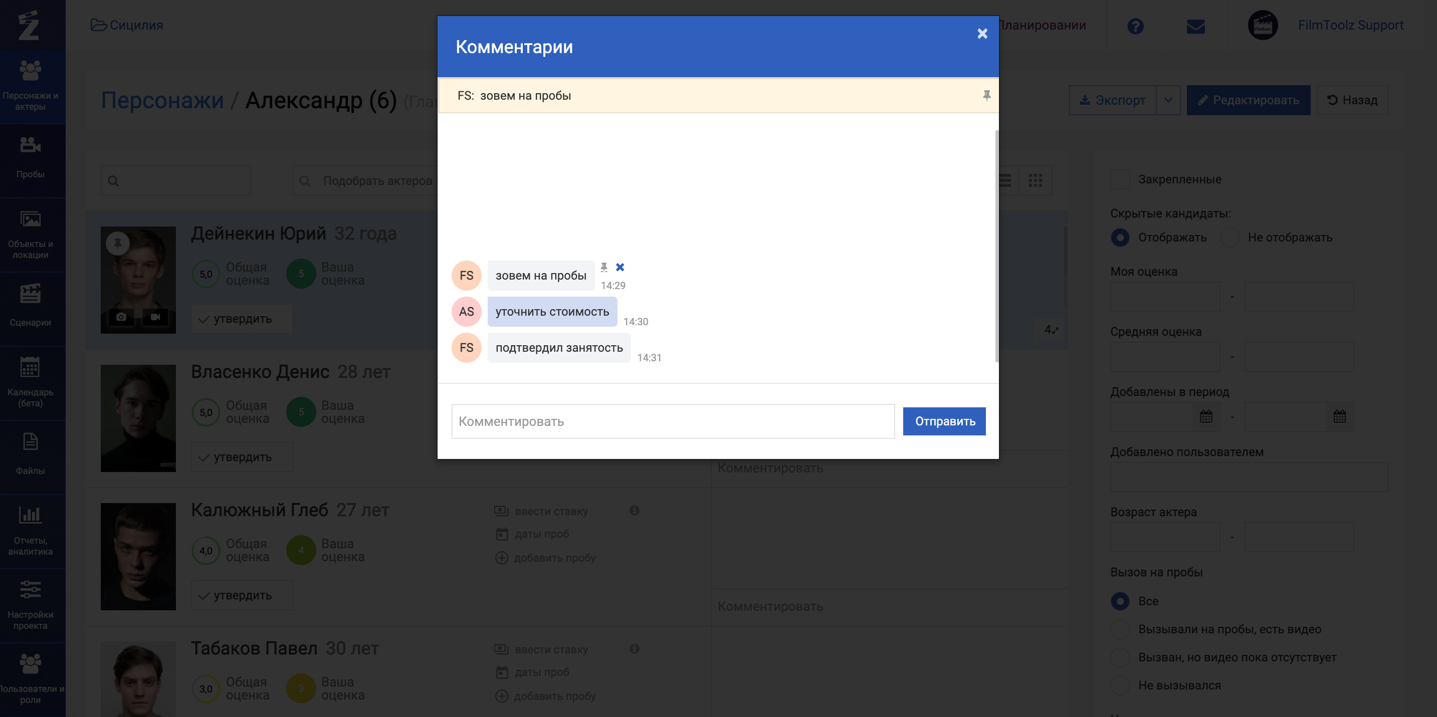Image resolution: width=1437 pixels, height=717 pixels.
Task: Unpin the pinned comment at the top
Action: tap(986, 95)
